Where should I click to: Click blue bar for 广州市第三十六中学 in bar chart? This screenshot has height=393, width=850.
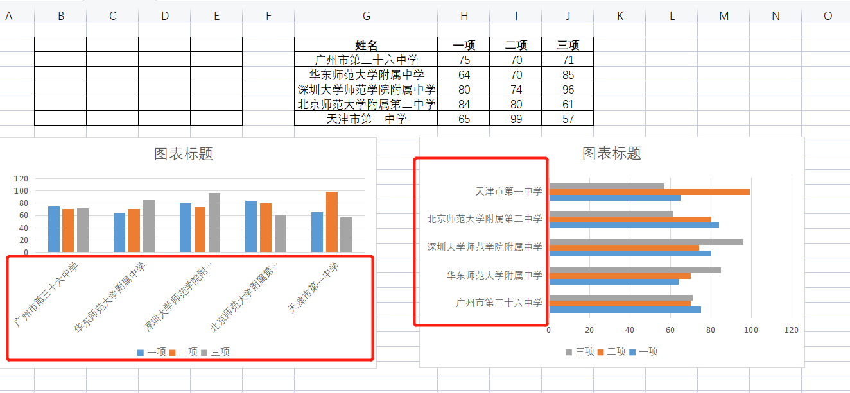pyautogui.click(x=625, y=310)
